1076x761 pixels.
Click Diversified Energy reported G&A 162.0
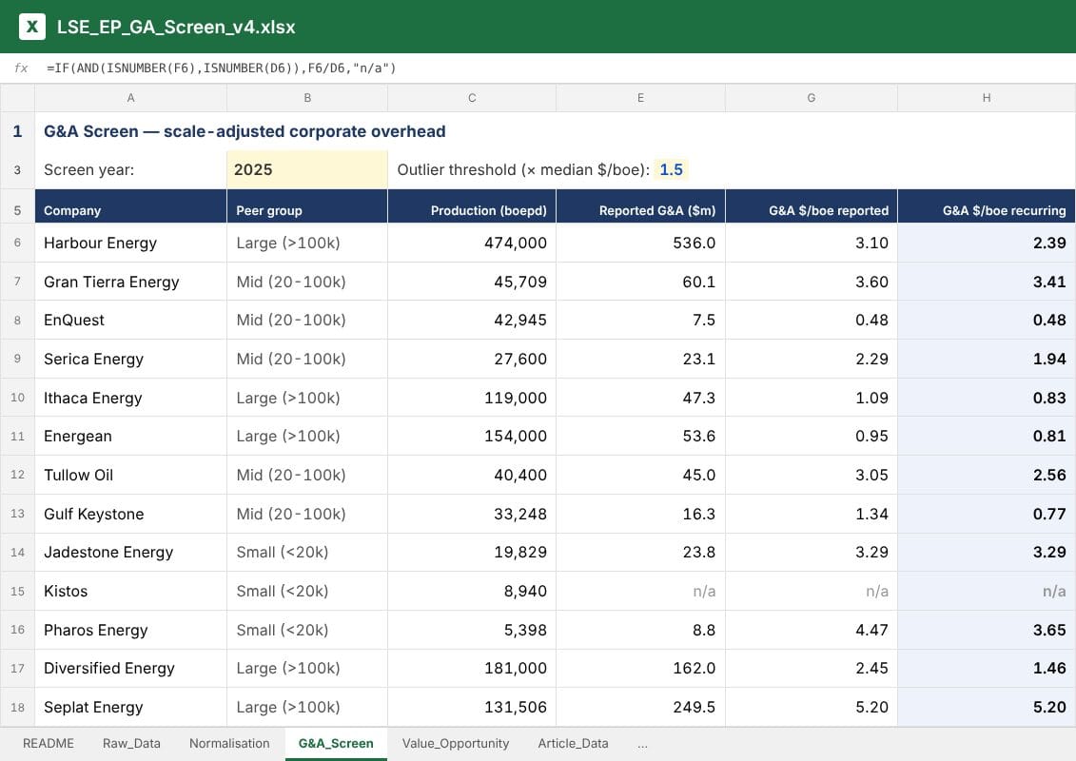click(x=640, y=668)
